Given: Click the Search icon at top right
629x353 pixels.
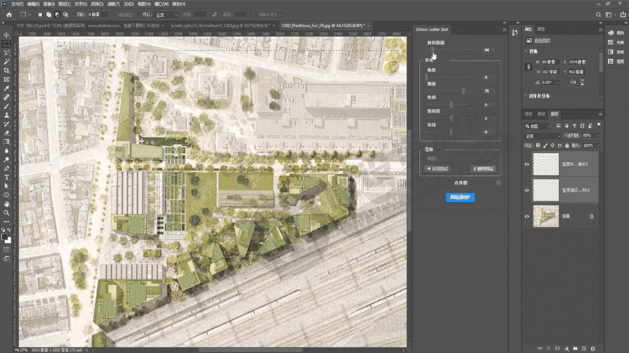Looking at the screenshot, I should 598,14.
